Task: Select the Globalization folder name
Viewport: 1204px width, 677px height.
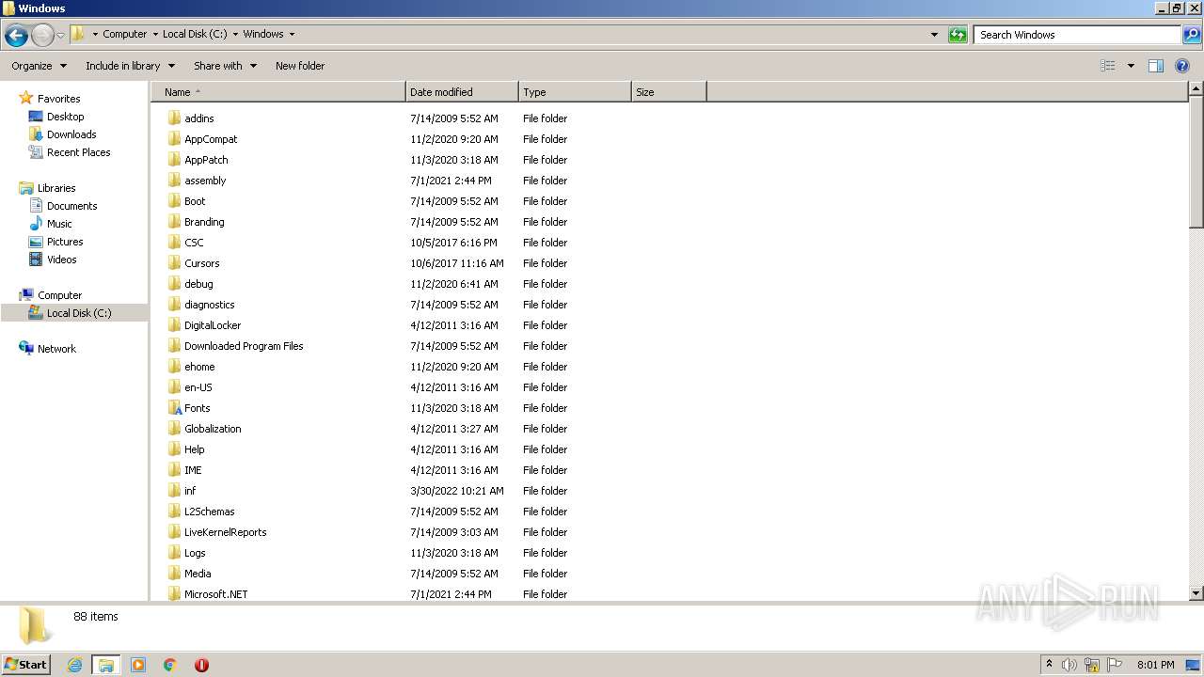Action: click(213, 429)
